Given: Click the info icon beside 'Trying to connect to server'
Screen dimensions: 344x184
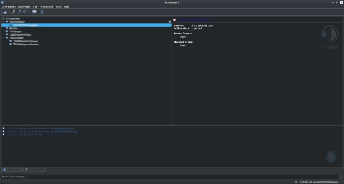Looking at the screenshot, I should (3, 131).
